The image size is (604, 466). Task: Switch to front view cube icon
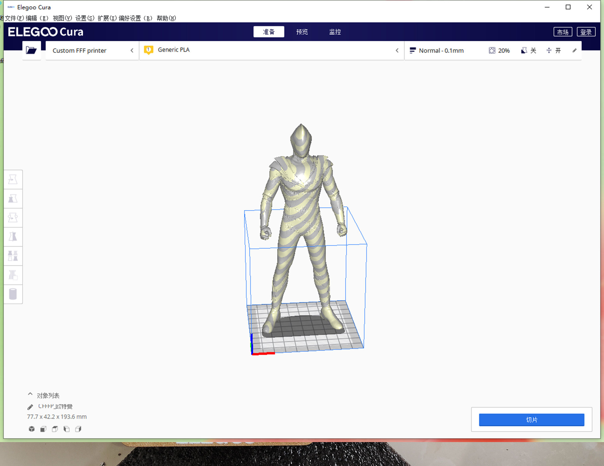[x=43, y=429]
